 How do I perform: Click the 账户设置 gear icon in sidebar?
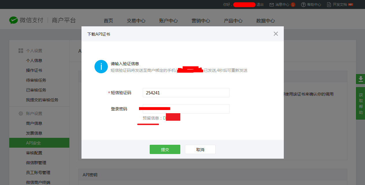pos(21,113)
